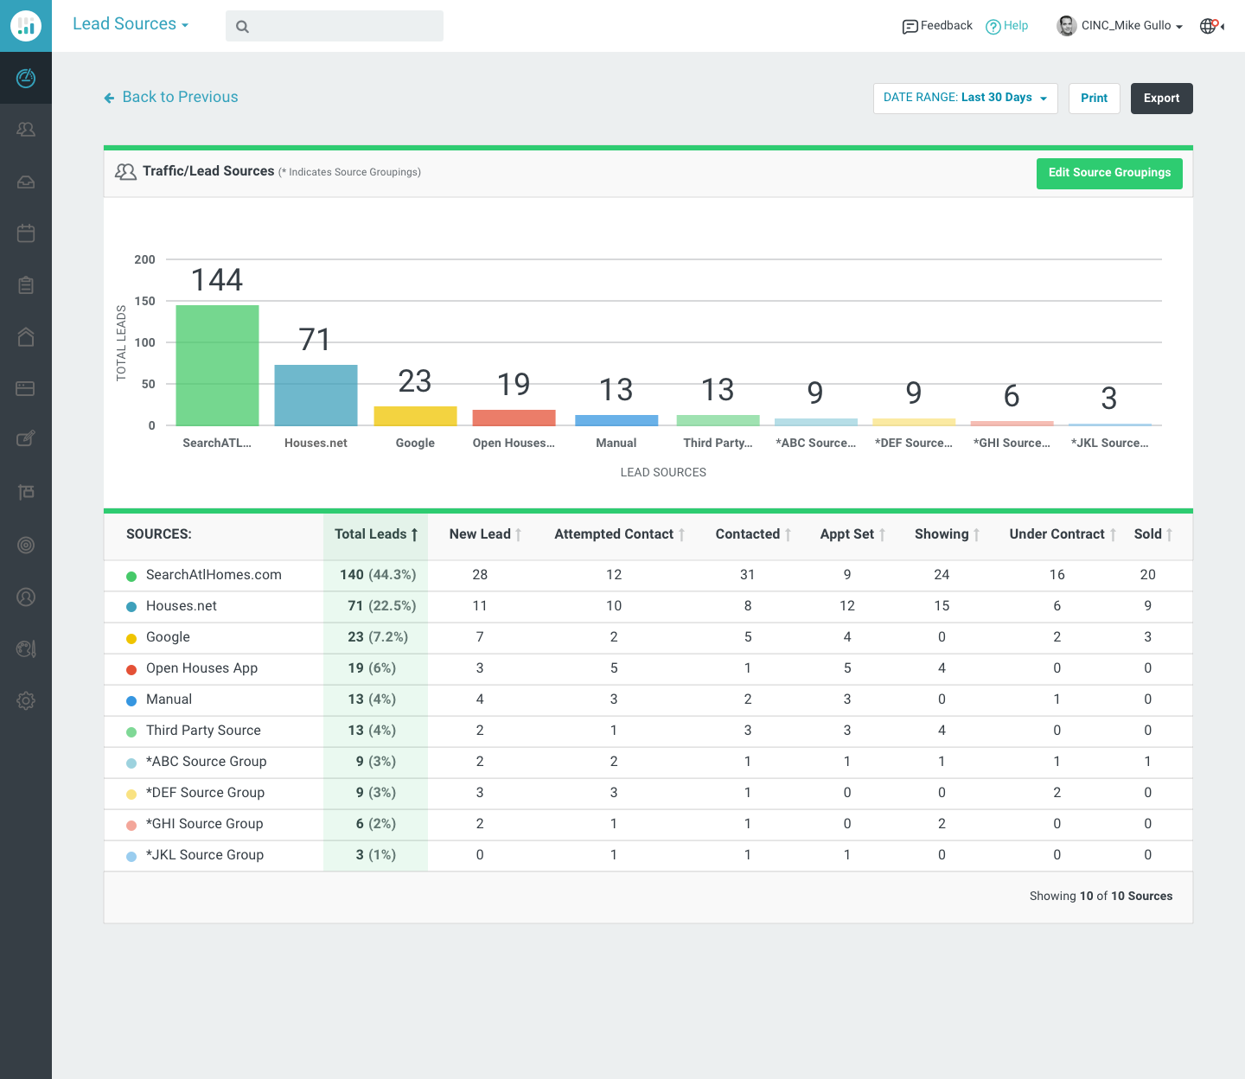Click the Open Houses App source row
1245x1079 pixels.
pyautogui.click(x=201, y=668)
